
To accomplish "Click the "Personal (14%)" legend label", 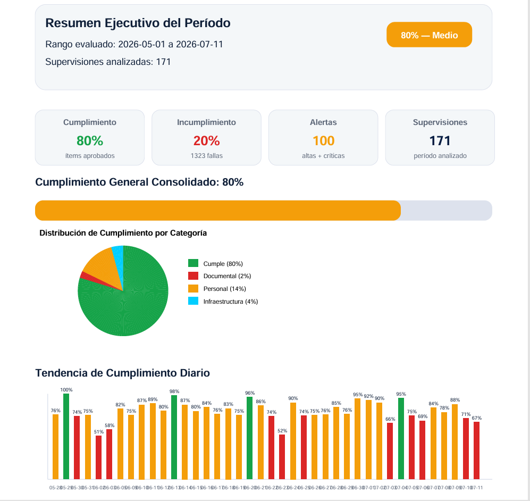I will tap(224, 289).
